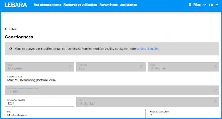The width and height of the screenshot is (222, 119).
Task: Click the locked icon in the Prénom field
Action: click(141, 67)
